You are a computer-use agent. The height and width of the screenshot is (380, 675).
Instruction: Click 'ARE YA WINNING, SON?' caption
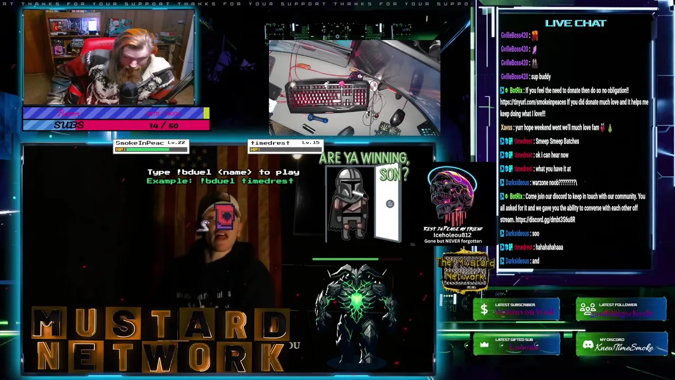pyautogui.click(x=364, y=165)
